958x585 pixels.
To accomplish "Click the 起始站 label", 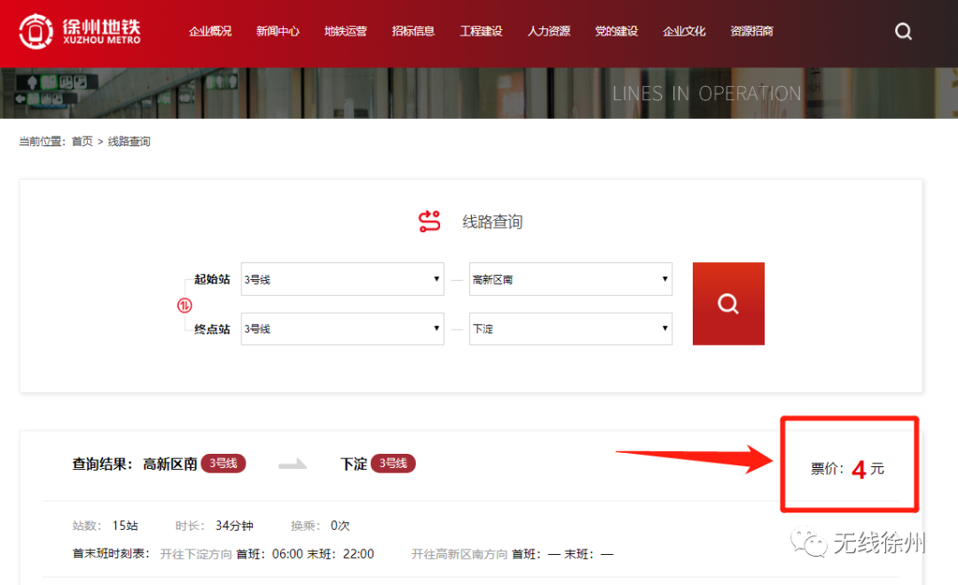I will pyautogui.click(x=212, y=279).
